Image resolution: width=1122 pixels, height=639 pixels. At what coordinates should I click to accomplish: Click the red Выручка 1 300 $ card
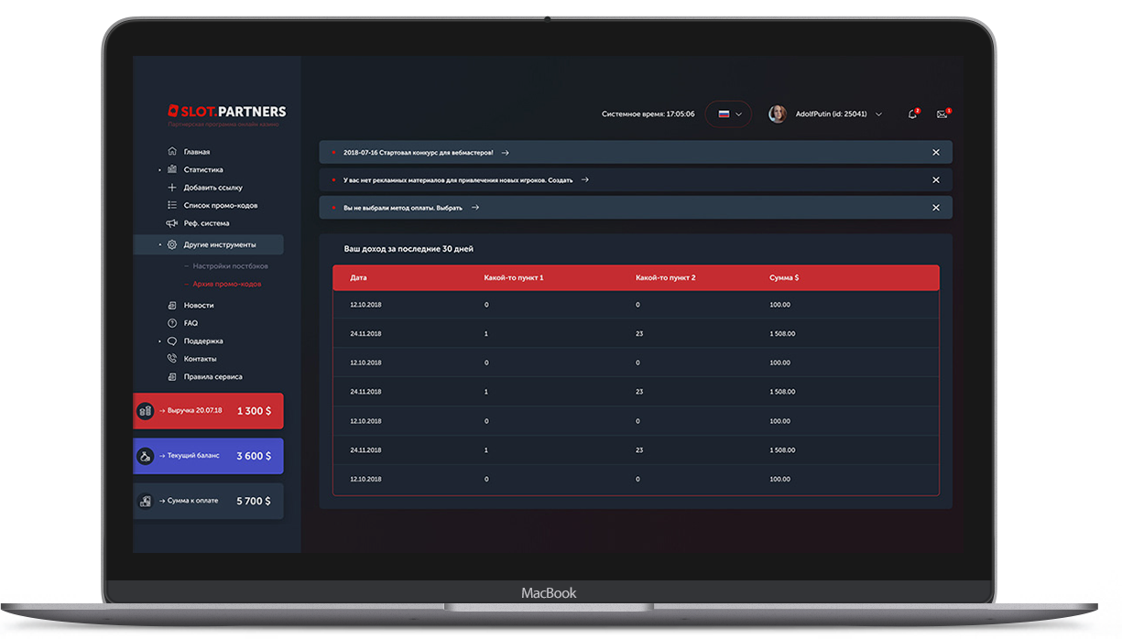coord(209,411)
